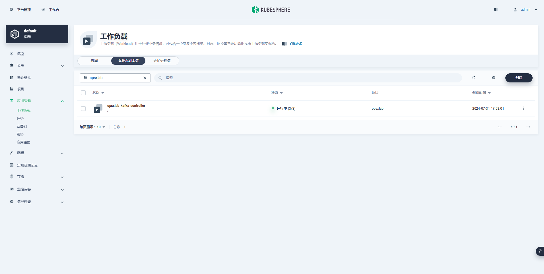Select 服务 services in the sidebar
The image size is (544, 274).
point(20,134)
